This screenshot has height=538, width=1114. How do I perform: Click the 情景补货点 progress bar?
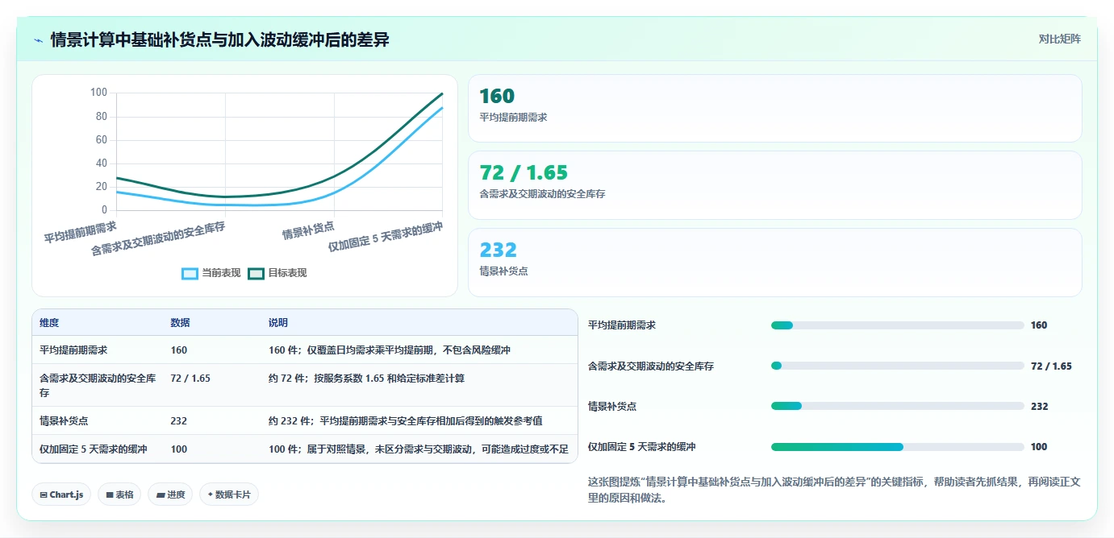[897, 406]
